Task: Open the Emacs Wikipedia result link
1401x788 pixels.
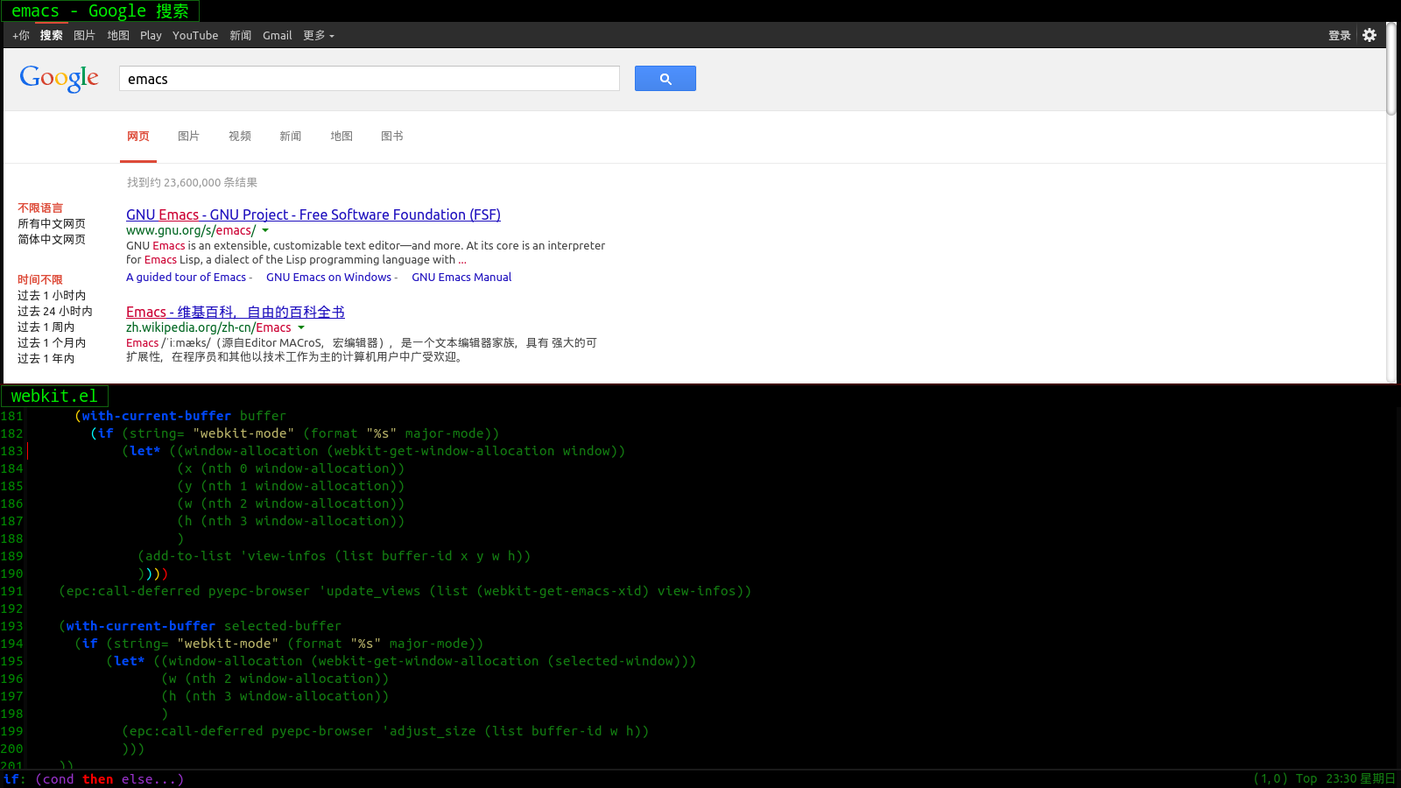Action: tap(235, 313)
